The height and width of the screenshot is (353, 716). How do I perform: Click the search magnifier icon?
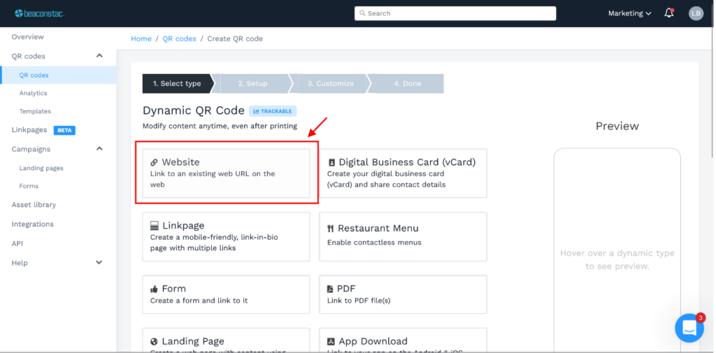click(x=363, y=13)
